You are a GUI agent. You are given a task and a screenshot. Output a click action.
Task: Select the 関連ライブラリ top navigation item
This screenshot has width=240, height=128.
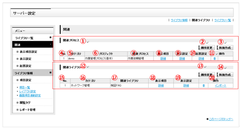coord(201,20)
